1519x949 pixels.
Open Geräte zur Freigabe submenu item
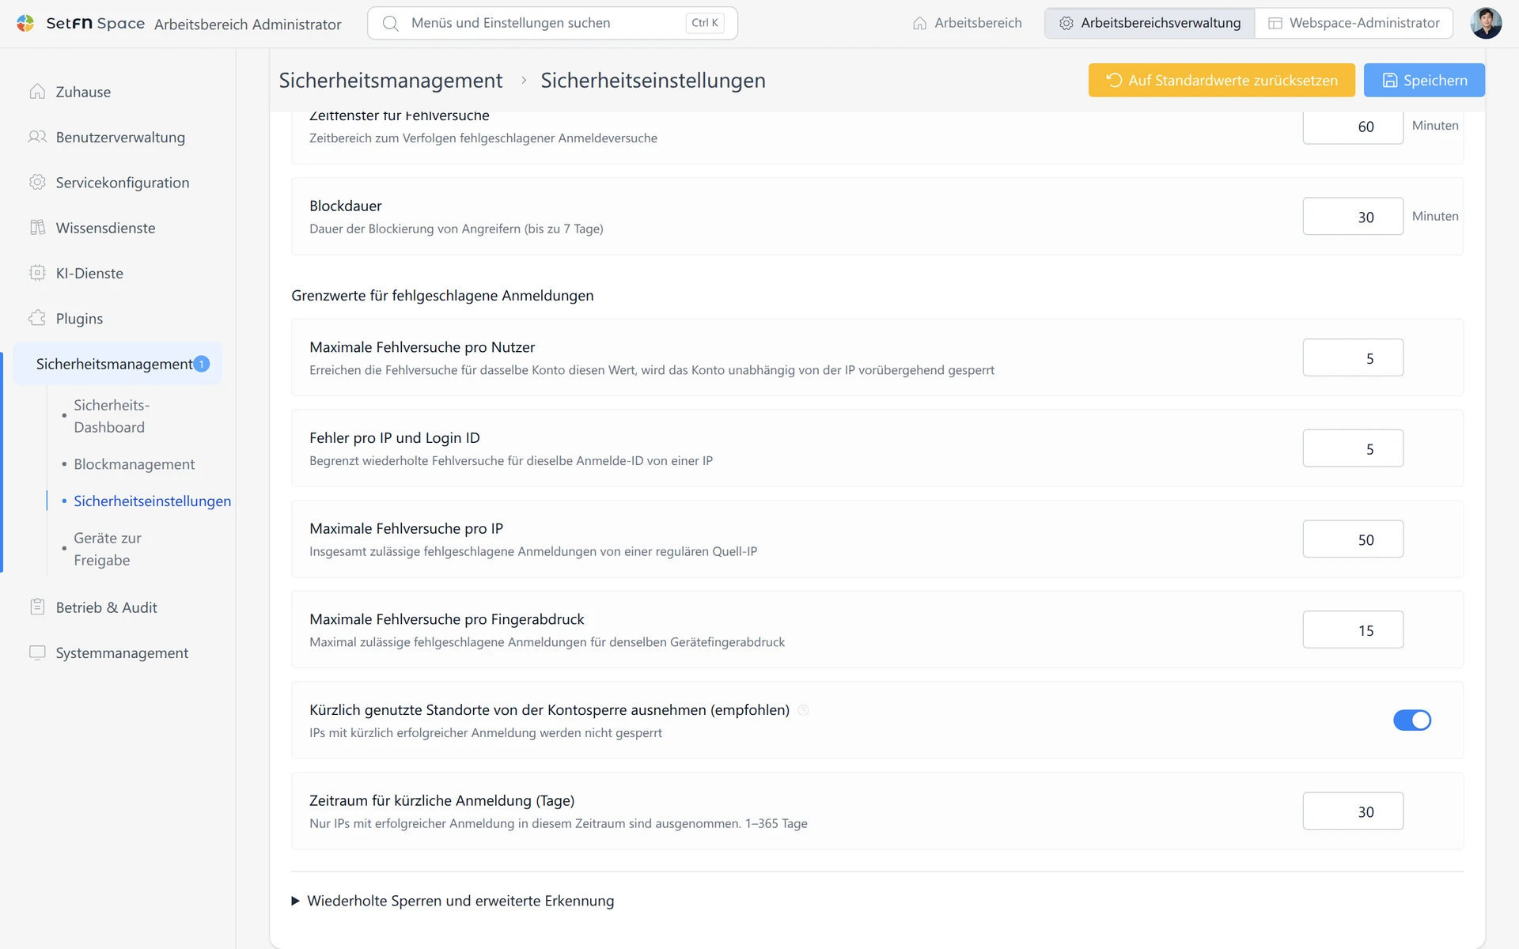tap(108, 549)
